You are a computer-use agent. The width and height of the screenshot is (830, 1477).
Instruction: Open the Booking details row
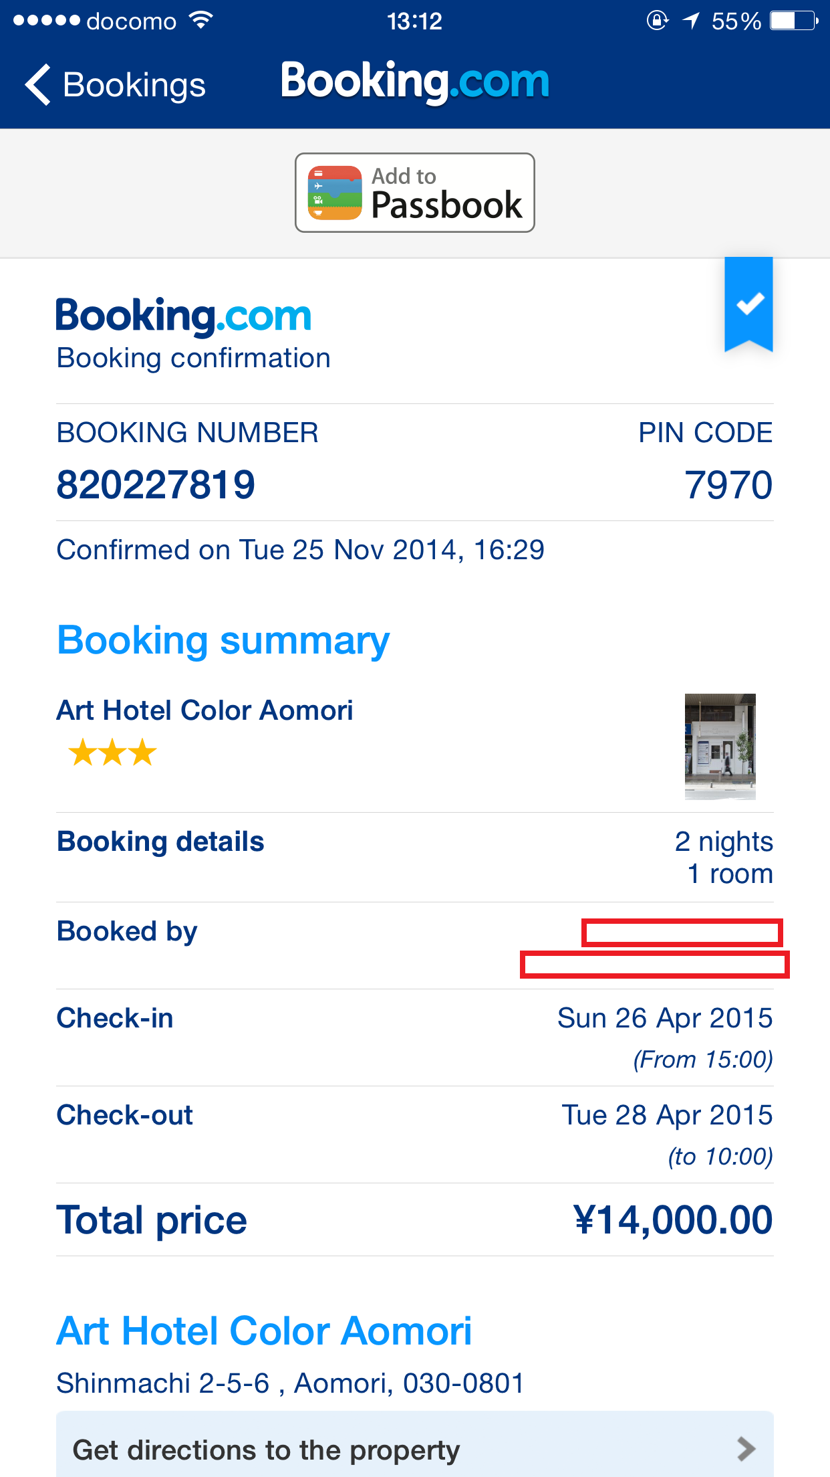tap(414, 857)
